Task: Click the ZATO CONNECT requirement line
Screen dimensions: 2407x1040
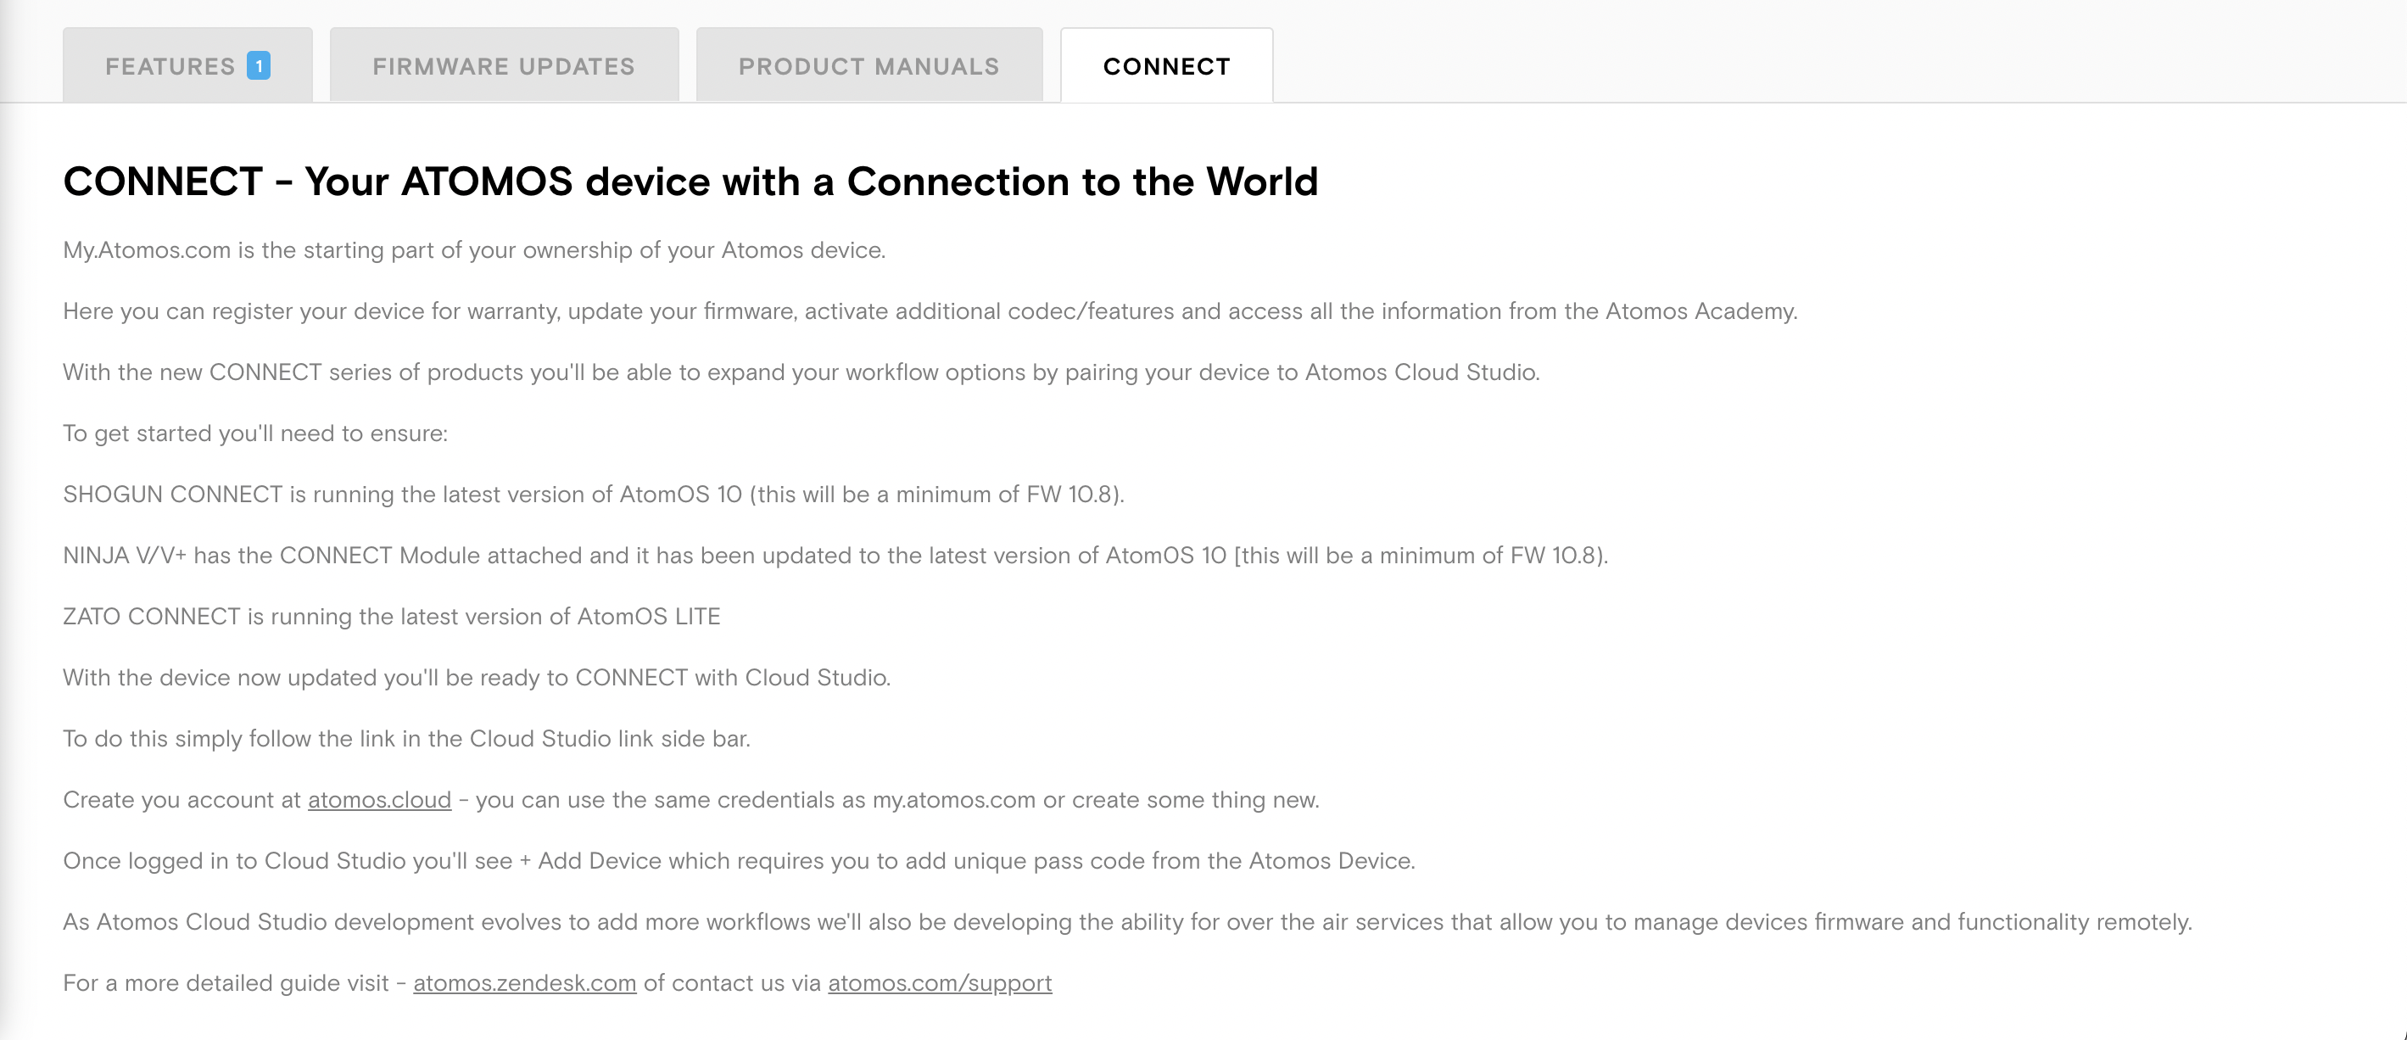Action: 393,617
